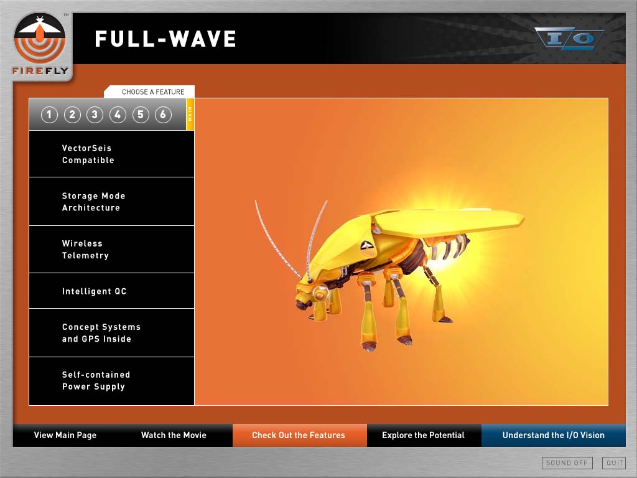Image resolution: width=637 pixels, height=478 pixels.
Task: Choose the Intelligent QC feature
Action: [111, 291]
